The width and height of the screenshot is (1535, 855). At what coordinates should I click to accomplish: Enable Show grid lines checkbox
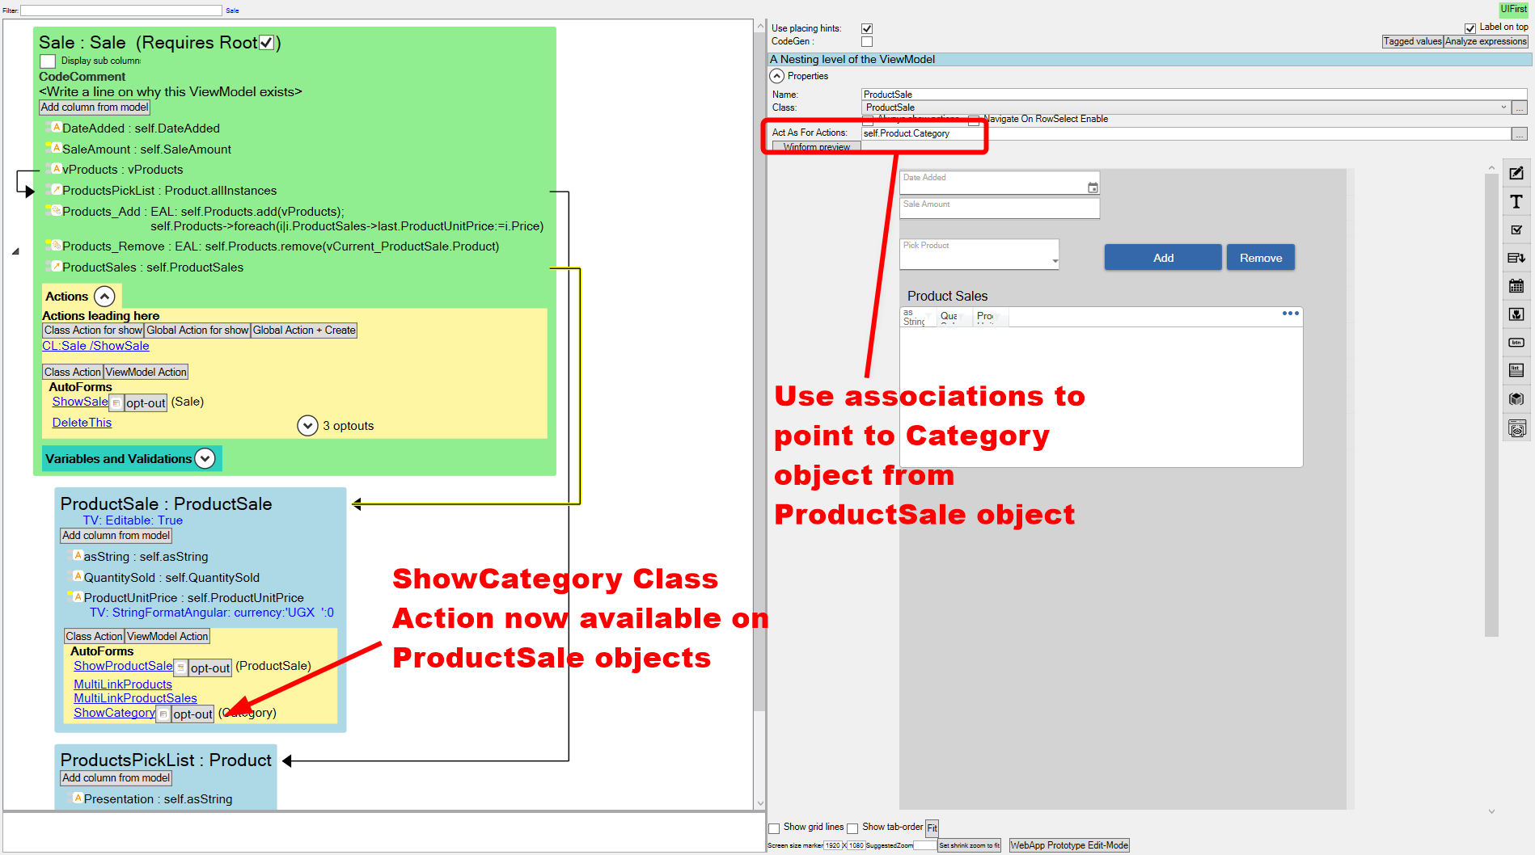pyautogui.click(x=774, y=828)
